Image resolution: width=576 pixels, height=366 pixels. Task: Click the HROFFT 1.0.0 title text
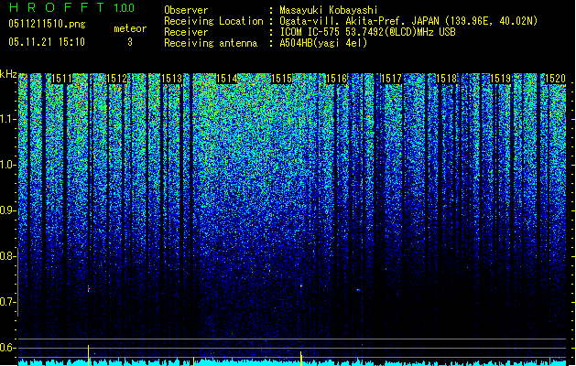(72, 7)
